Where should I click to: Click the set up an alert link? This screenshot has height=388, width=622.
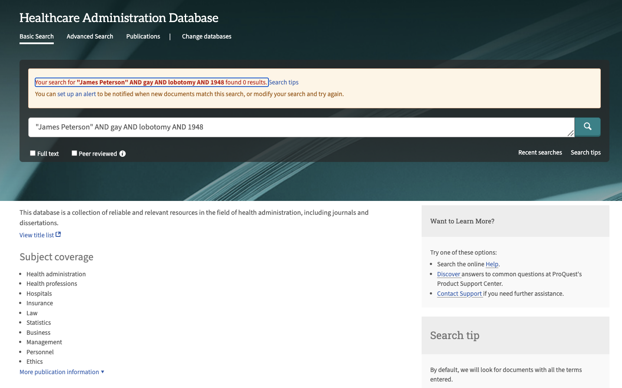coord(76,94)
